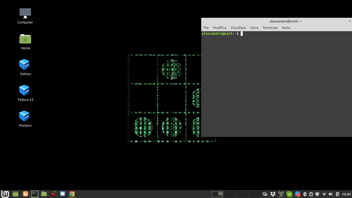Viewport: 352px width, 198px height.
Task: Open the shield security tray icon
Action: (317, 194)
